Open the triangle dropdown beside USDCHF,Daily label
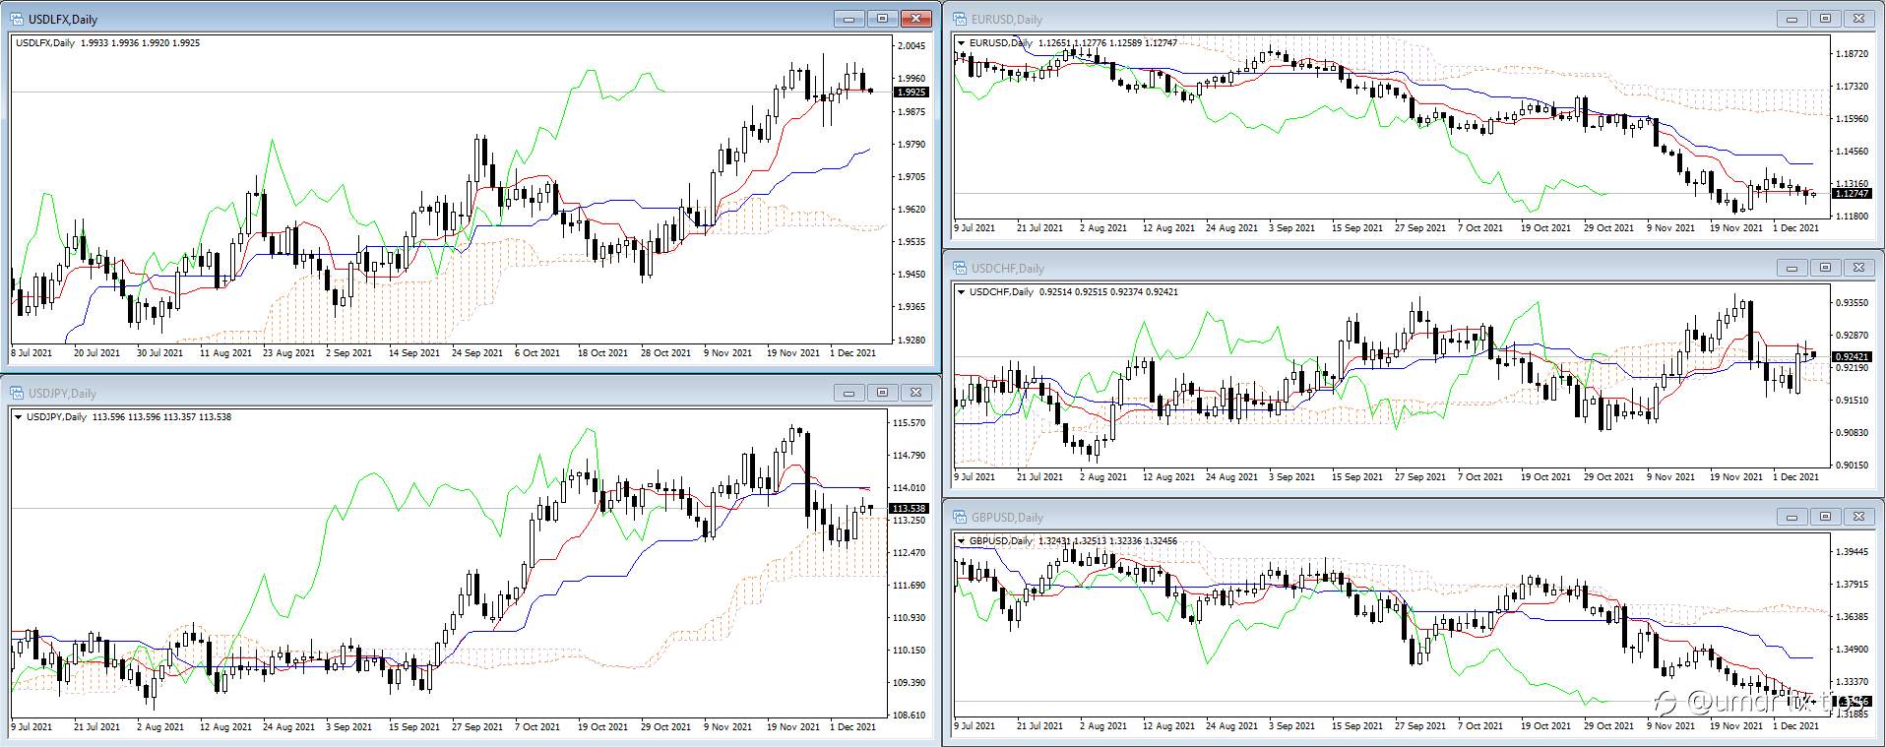The image size is (1886, 747). [962, 292]
